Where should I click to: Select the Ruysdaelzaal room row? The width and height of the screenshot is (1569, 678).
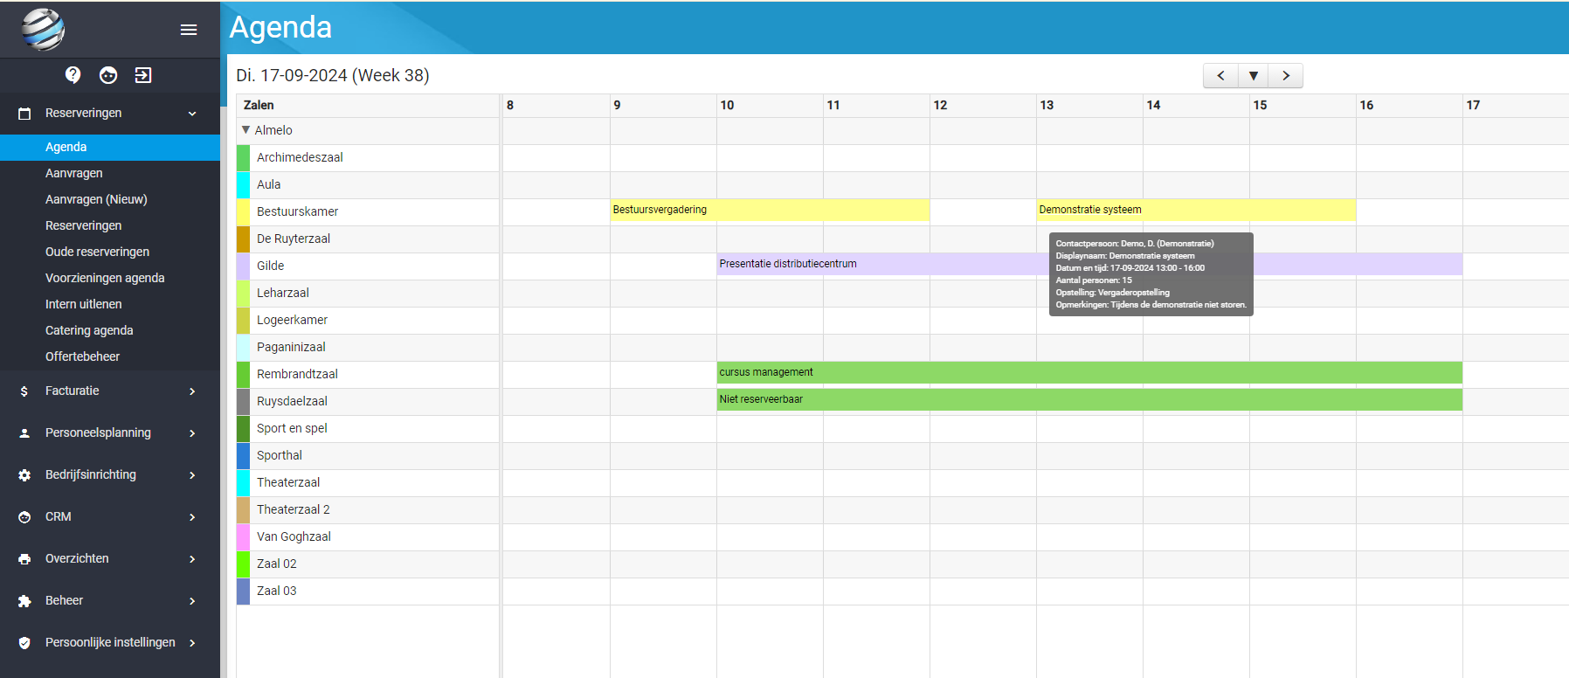[368, 402]
